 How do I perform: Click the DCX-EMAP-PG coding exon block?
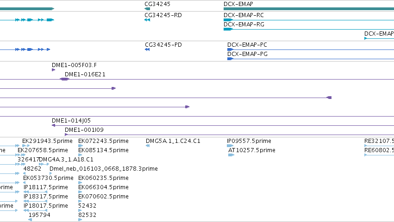point(230,59)
